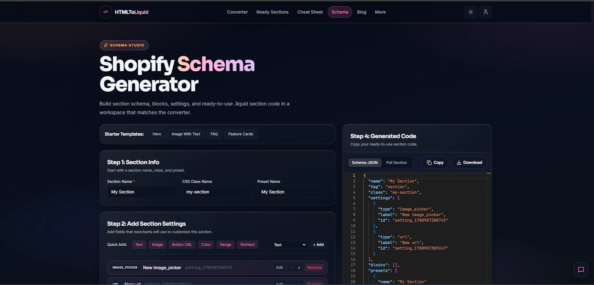Load the FAQ starter template
Viewport: 594px width, 285px height.
tap(214, 134)
